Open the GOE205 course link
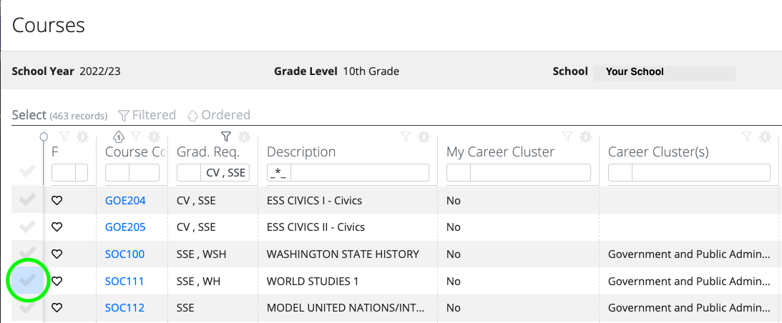The width and height of the screenshot is (782, 323). click(125, 227)
